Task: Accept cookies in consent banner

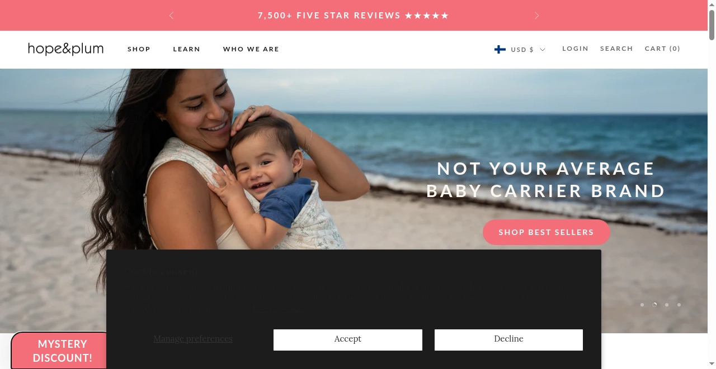Action: point(348,339)
